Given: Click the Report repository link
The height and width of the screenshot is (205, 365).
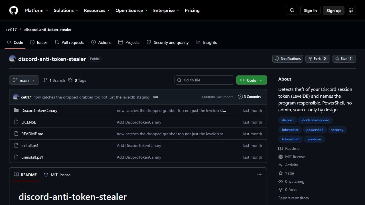Looking at the screenshot, I should coord(294,198).
